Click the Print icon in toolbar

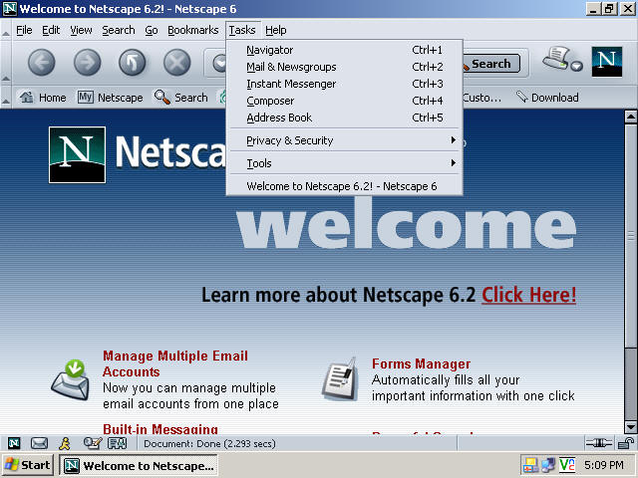(x=556, y=59)
